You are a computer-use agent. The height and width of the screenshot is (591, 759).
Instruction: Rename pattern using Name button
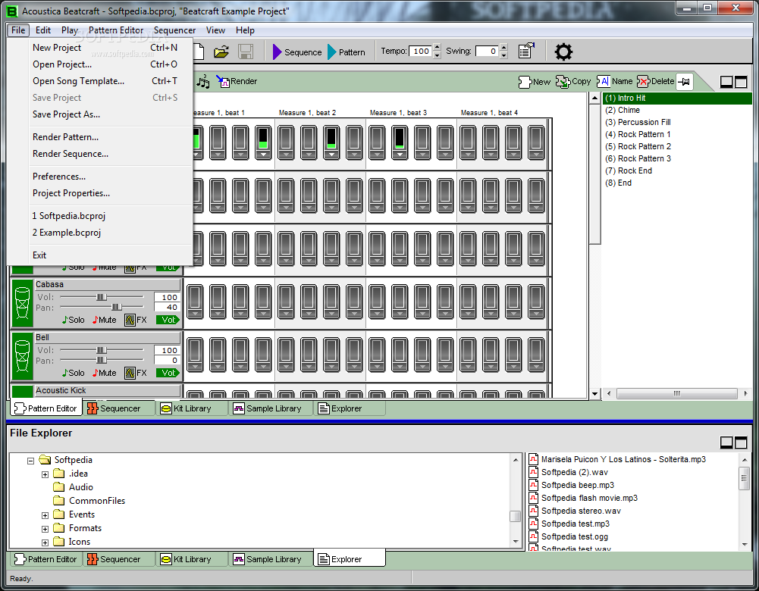[615, 81]
